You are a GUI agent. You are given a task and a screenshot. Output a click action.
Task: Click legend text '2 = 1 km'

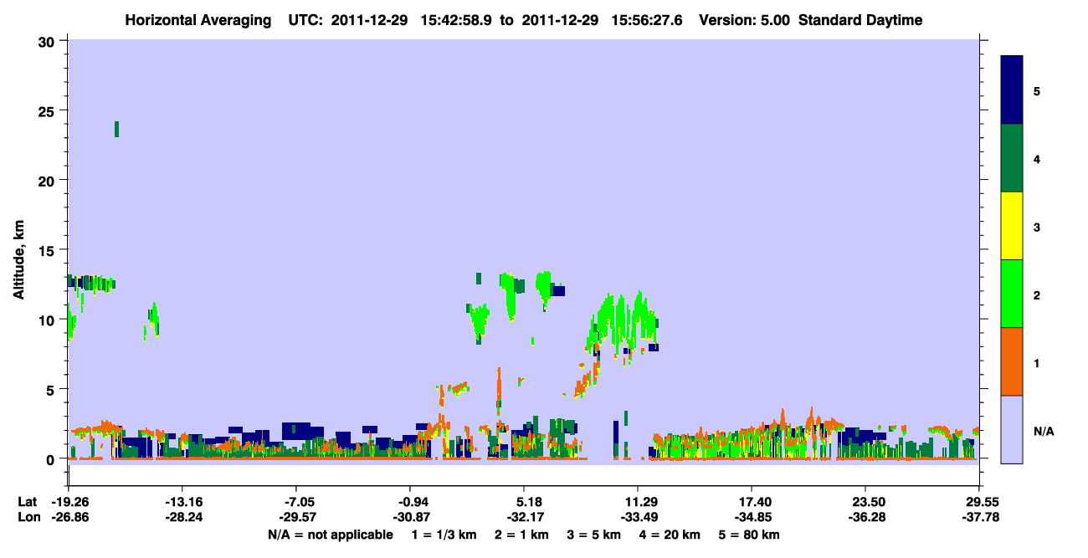point(521,535)
